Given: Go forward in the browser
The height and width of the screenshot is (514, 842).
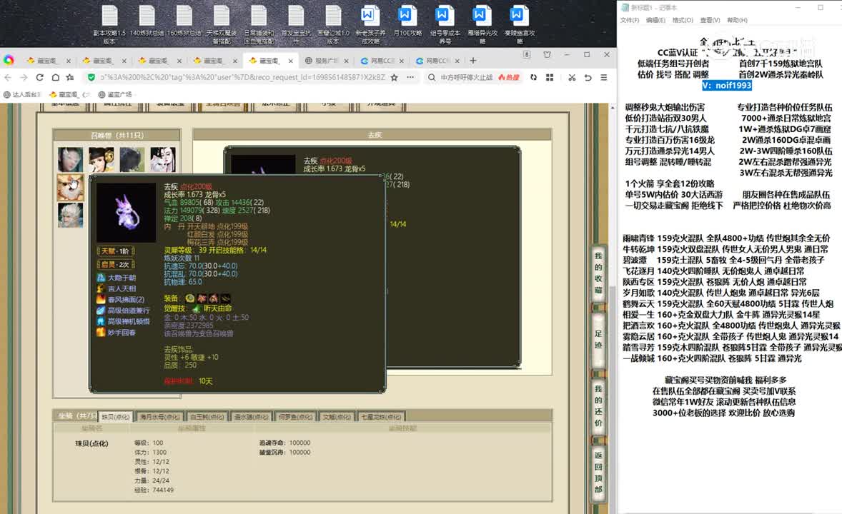Looking at the screenshot, I should tap(24, 77).
